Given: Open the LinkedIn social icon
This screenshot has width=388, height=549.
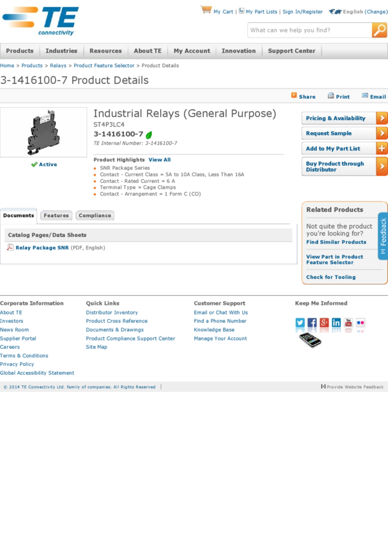Looking at the screenshot, I should [336, 322].
